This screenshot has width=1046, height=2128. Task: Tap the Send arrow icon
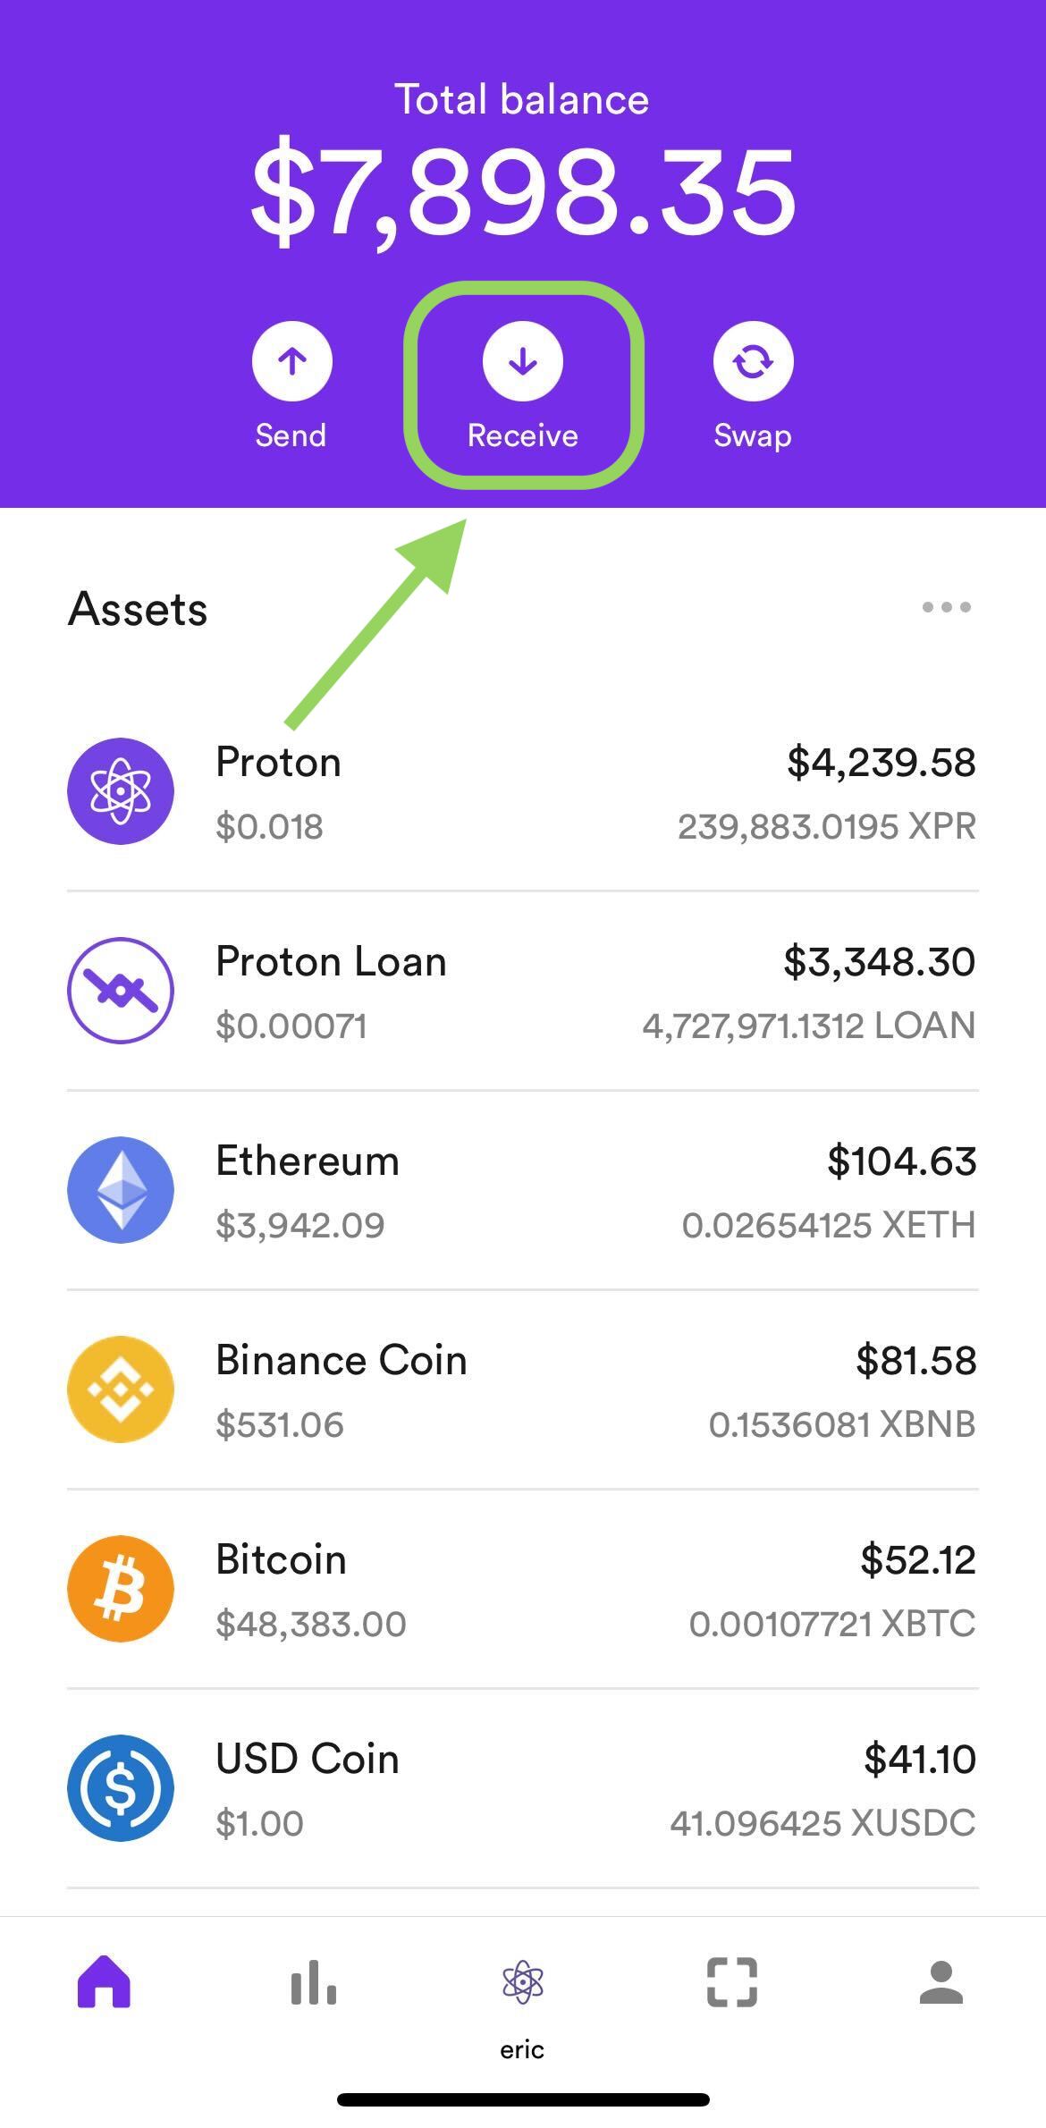[x=291, y=361]
